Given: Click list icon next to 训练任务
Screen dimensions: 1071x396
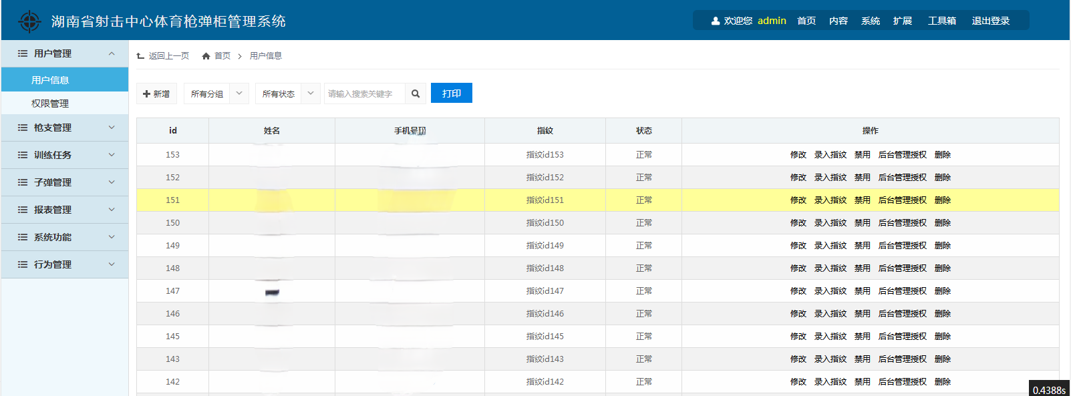Looking at the screenshot, I should (23, 155).
